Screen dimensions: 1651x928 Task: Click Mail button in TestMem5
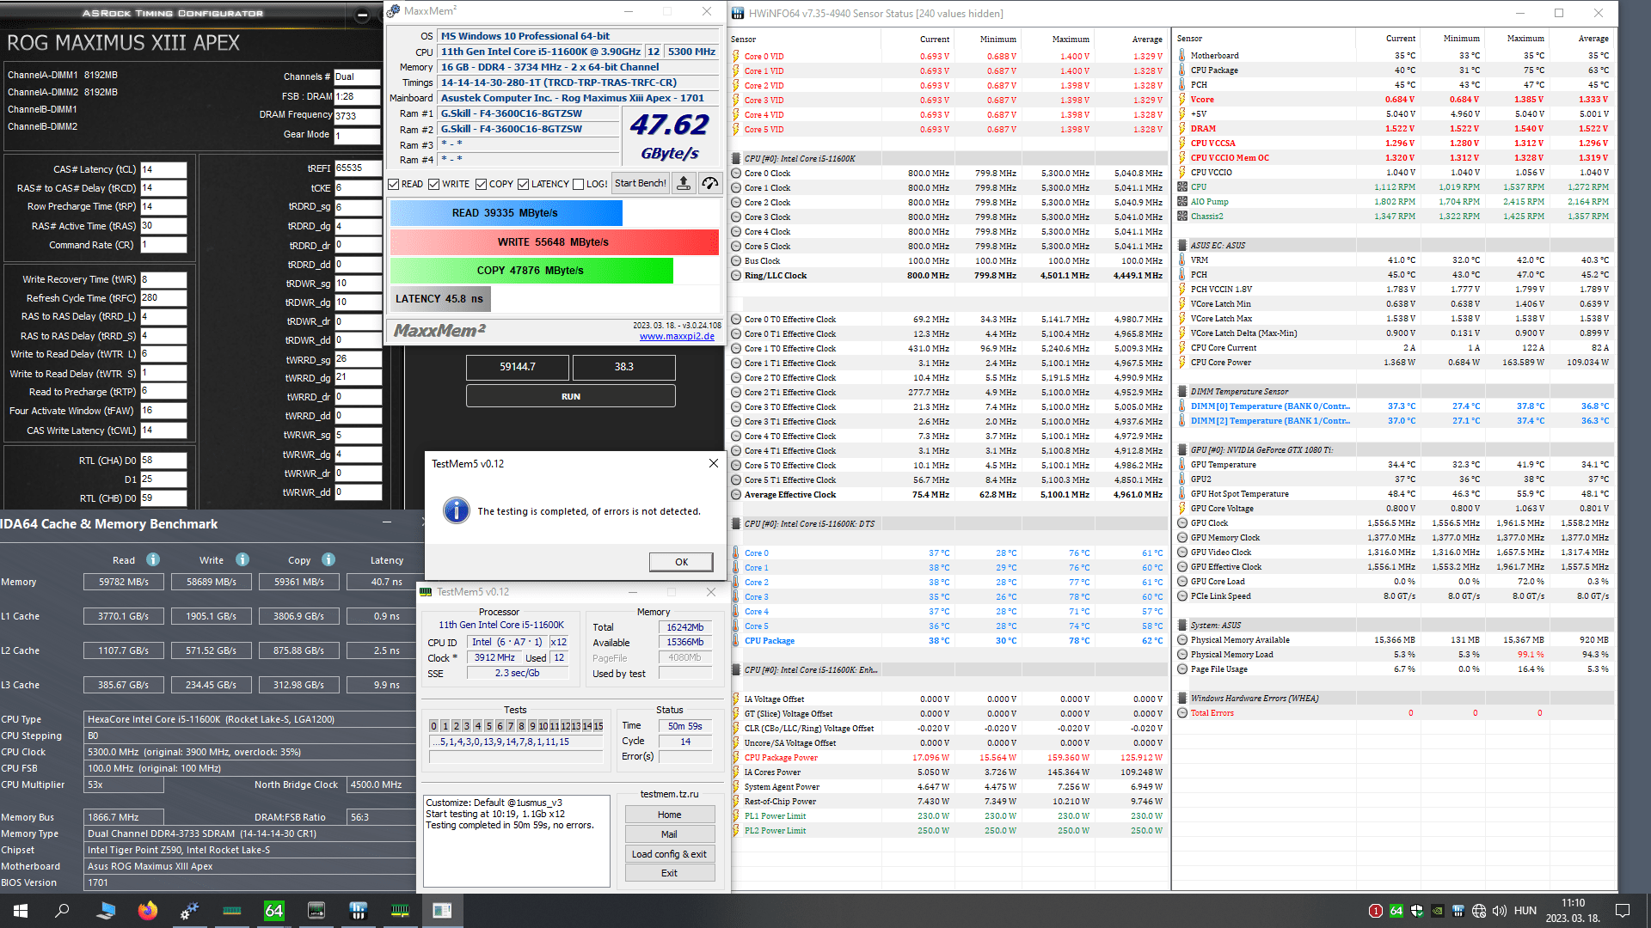(x=669, y=834)
